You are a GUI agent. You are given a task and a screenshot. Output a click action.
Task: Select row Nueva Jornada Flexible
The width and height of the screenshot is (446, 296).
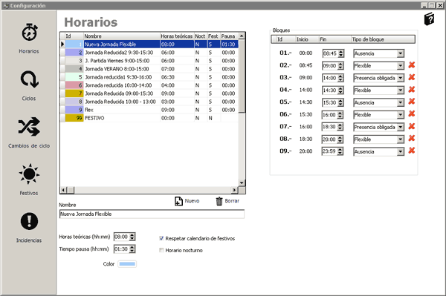coord(149,45)
